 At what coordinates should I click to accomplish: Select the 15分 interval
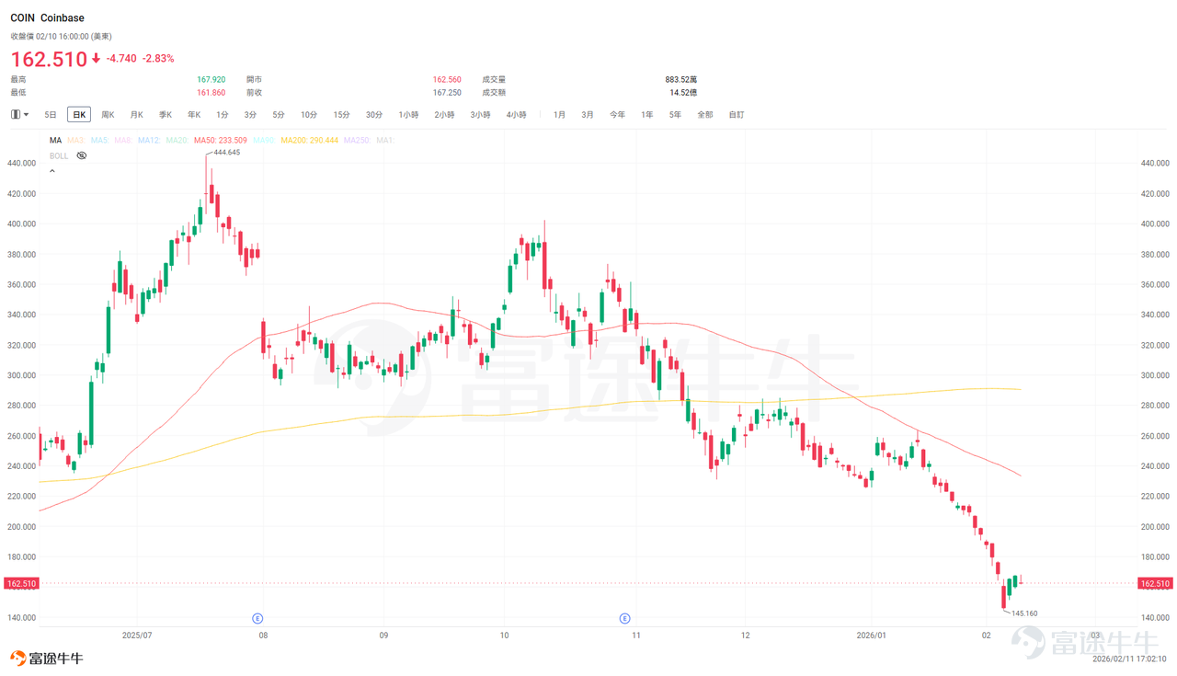[x=341, y=115]
